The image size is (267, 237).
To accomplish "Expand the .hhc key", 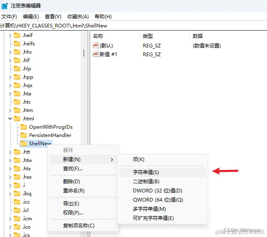I will coord(10,52).
